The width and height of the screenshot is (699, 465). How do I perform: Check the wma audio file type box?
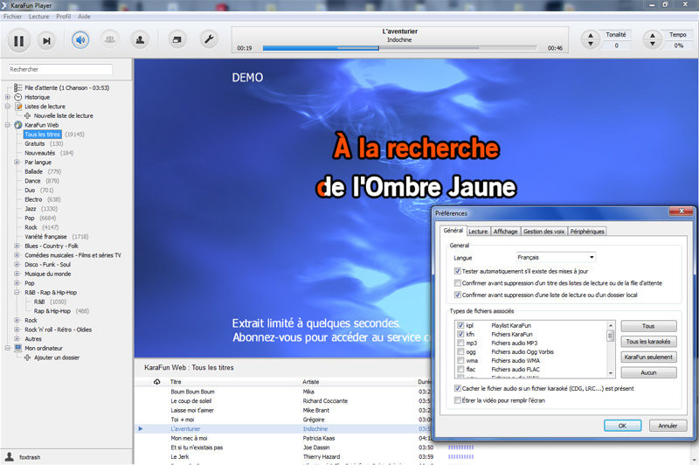point(460,360)
